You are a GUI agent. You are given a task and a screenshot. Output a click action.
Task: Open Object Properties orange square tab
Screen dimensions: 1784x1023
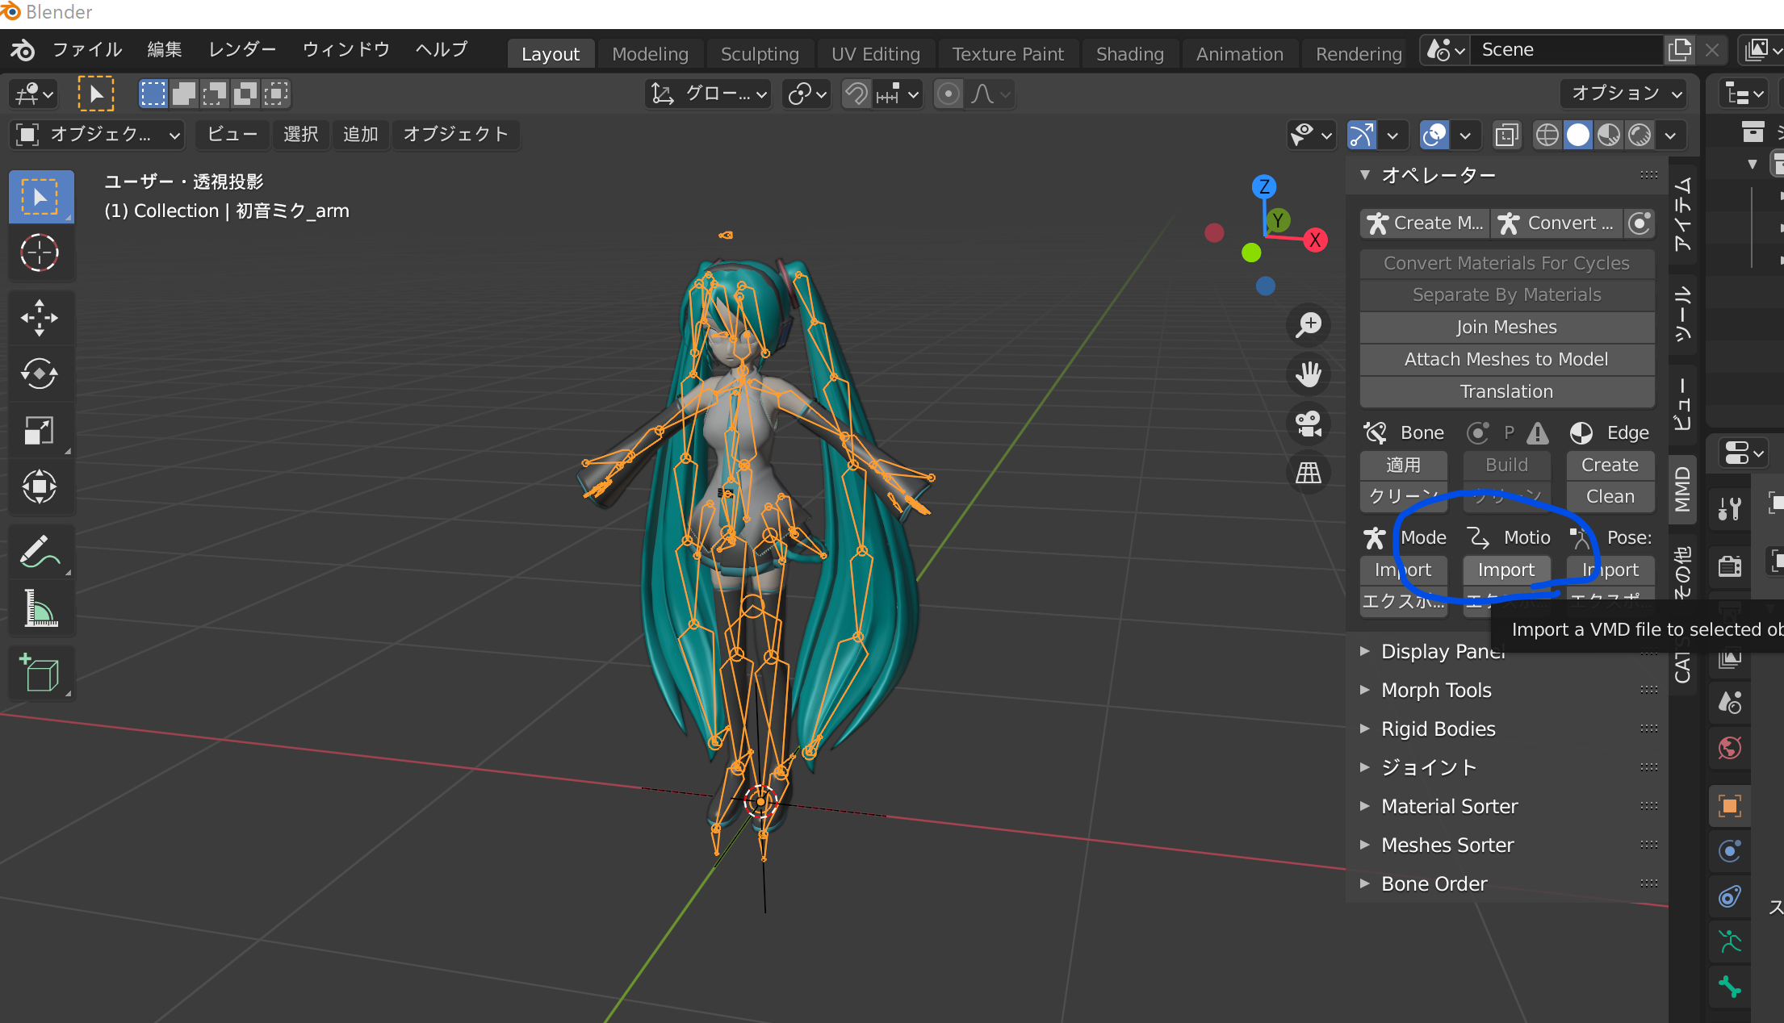pos(1730,805)
